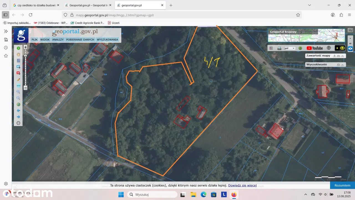355x200 pixels.
Task: Expand the Zawartość mapy panel
Action: [x=338, y=56]
